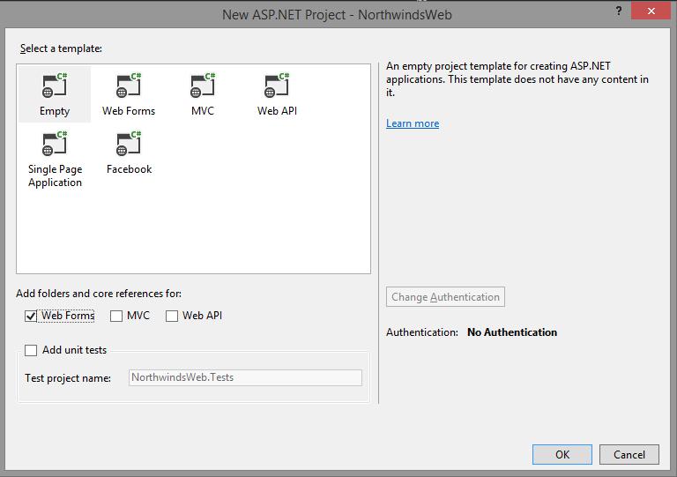
Task: Click the empty template description text
Action: click(517, 79)
